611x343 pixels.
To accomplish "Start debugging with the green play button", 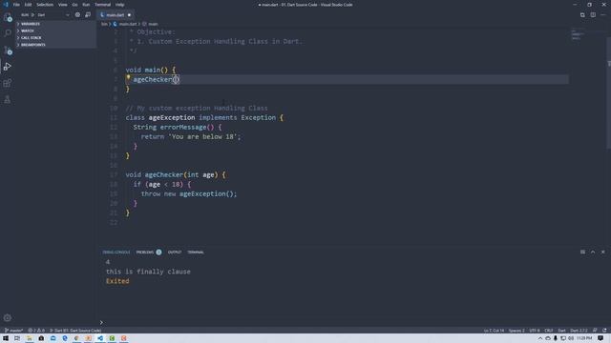I will pyautogui.click(x=32, y=15).
